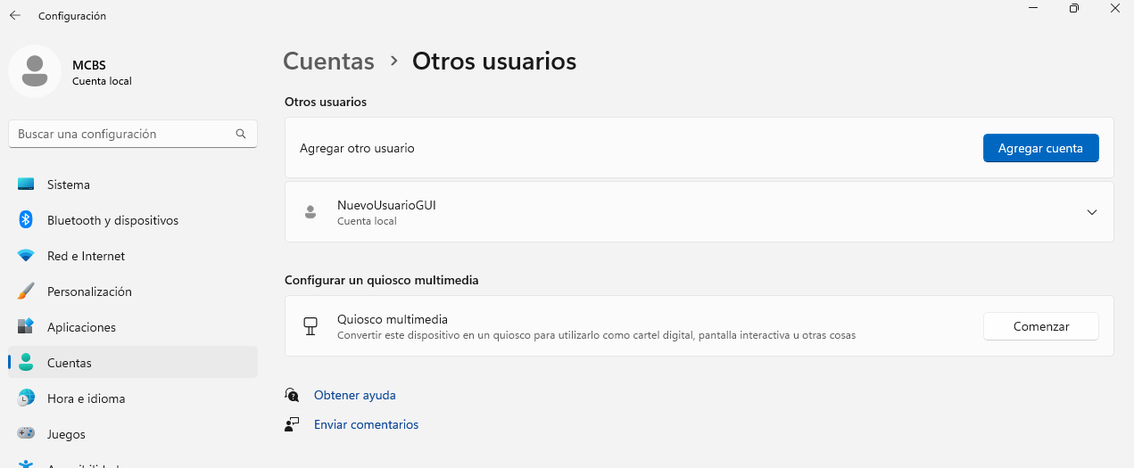
Task: Click the Wi-Fi icon for Red e Internet
Action: point(26,256)
